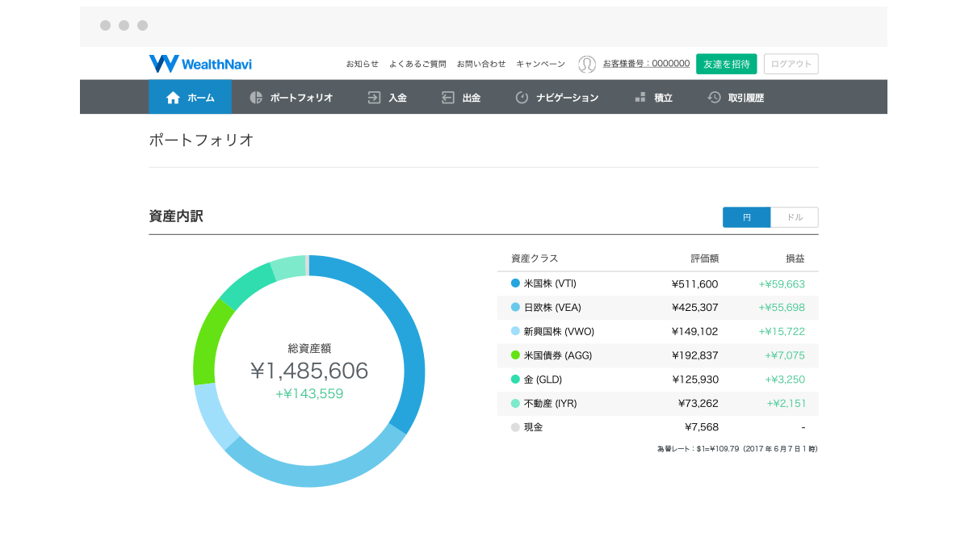Click the 金 (GLD) row label

coord(543,379)
